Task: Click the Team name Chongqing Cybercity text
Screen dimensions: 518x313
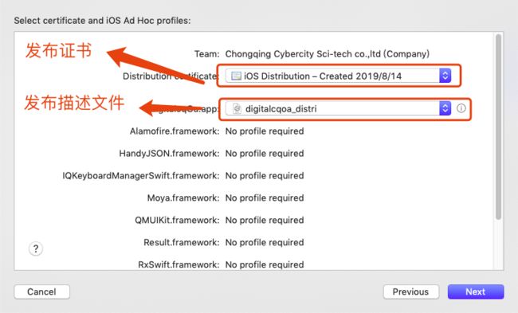Action: [327, 54]
